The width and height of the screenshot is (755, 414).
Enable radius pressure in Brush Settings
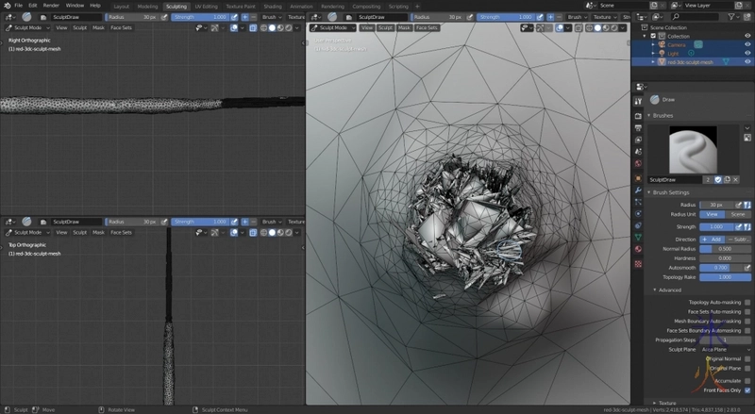(x=739, y=205)
